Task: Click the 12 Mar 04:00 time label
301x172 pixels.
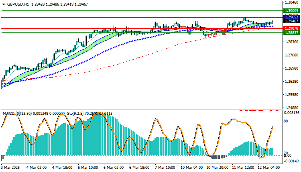Action: pos(269,168)
